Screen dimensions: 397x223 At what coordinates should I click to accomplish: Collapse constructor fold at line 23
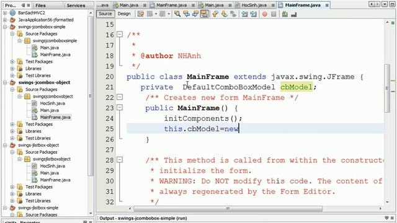(x=120, y=108)
